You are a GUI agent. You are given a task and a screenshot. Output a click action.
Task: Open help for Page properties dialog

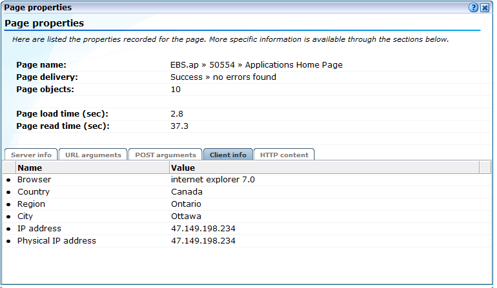coord(473,7)
